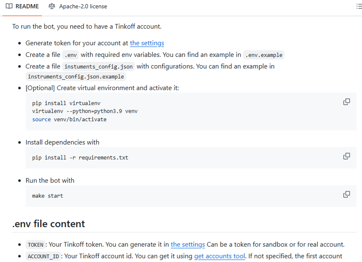
Task: Click "virtualenv --python=python3.9 venv" line
Action: [85, 111]
